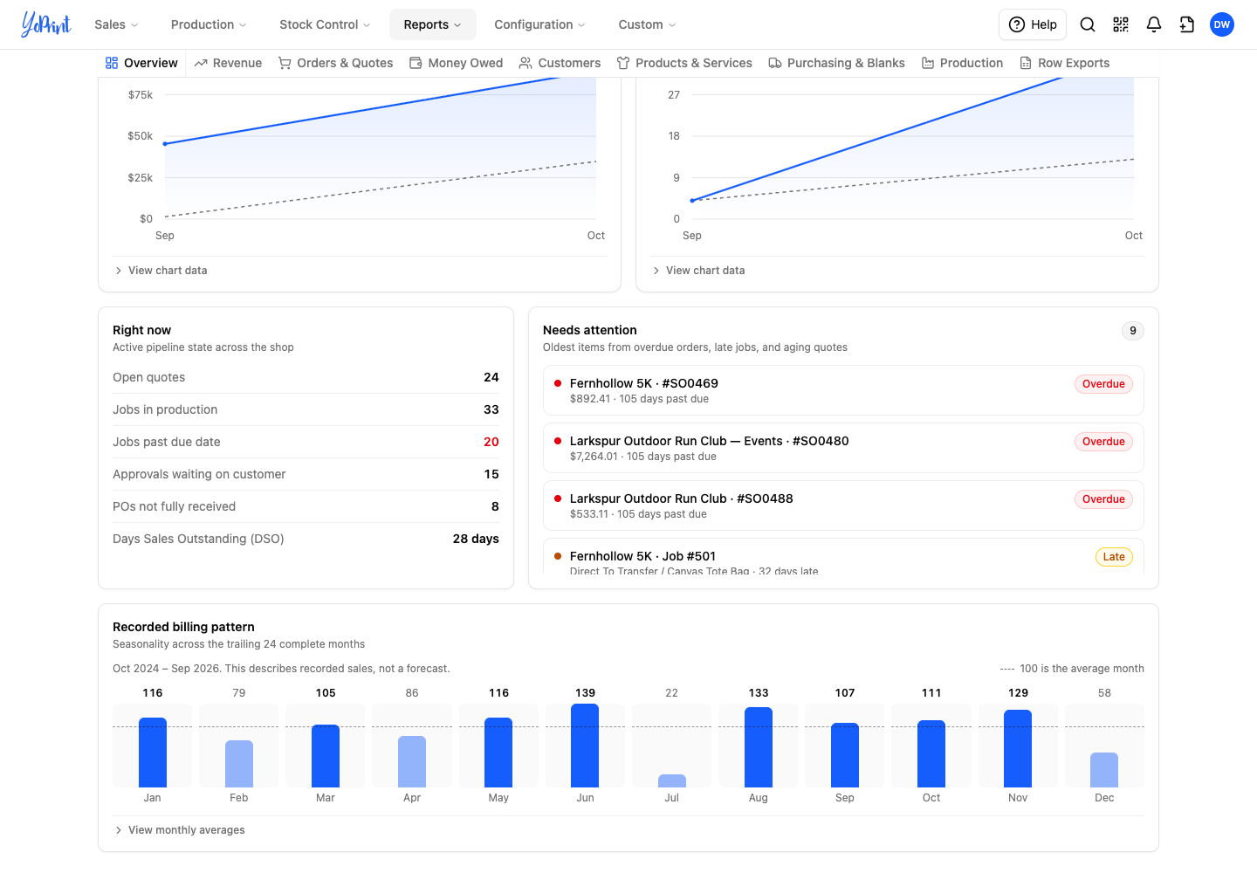Click the Open quotes row
The width and height of the screenshot is (1257, 873).
coord(306,377)
